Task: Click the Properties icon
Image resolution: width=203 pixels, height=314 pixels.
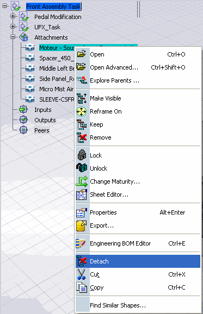Action: click(x=82, y=212)
